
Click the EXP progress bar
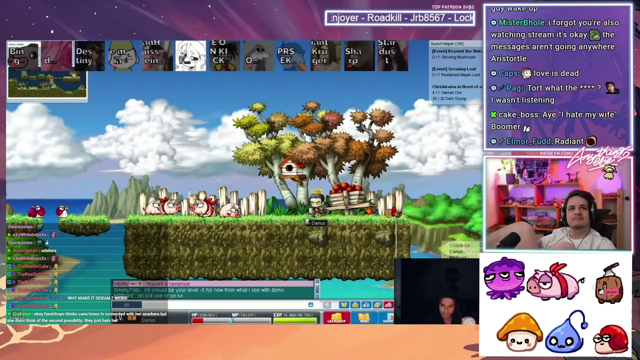[294, 320]
